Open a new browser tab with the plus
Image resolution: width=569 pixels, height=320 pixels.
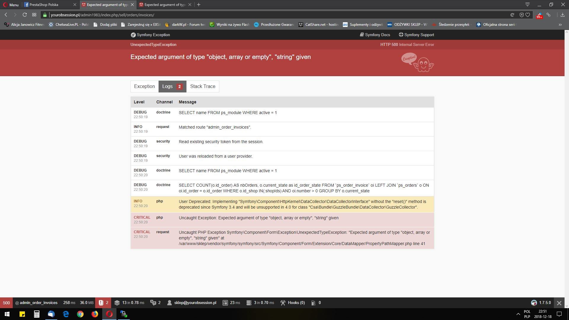click(199, 4)
